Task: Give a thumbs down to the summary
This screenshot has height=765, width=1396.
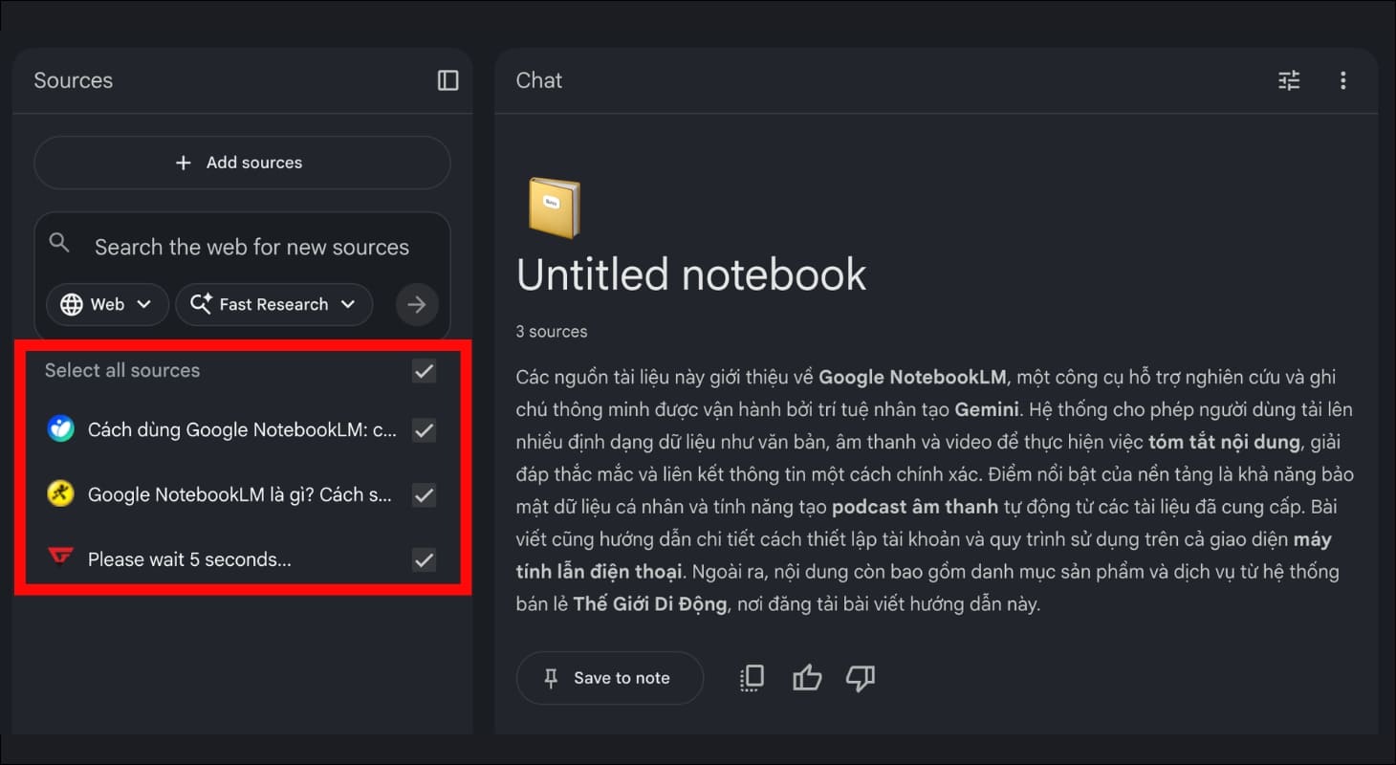Action: click(x=860, y=678)
